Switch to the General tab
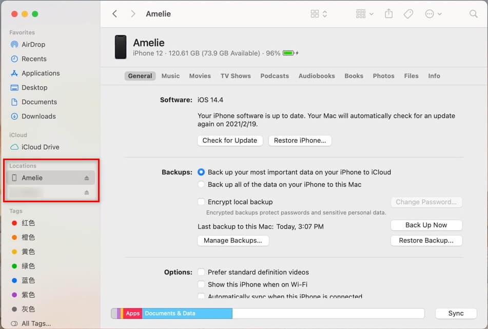Viewport: 488px width, 329px height. click(140, 76)
